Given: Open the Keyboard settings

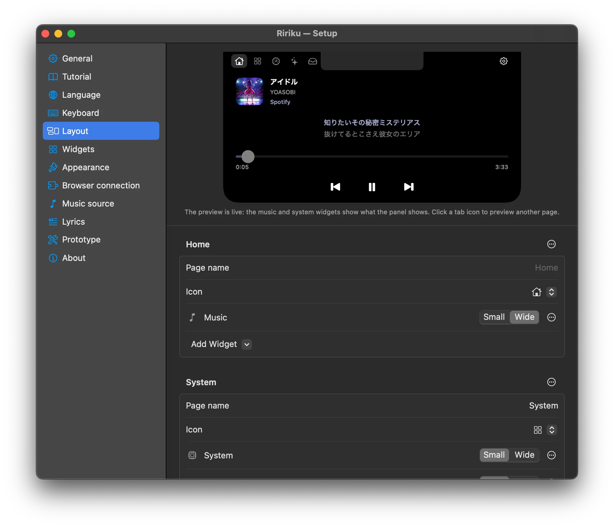Looking at the screenshot, I should 101,113.
